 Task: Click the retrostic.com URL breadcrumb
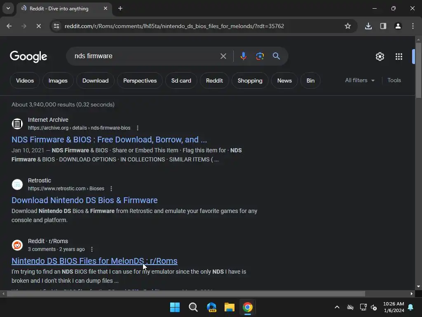point(66,188)
